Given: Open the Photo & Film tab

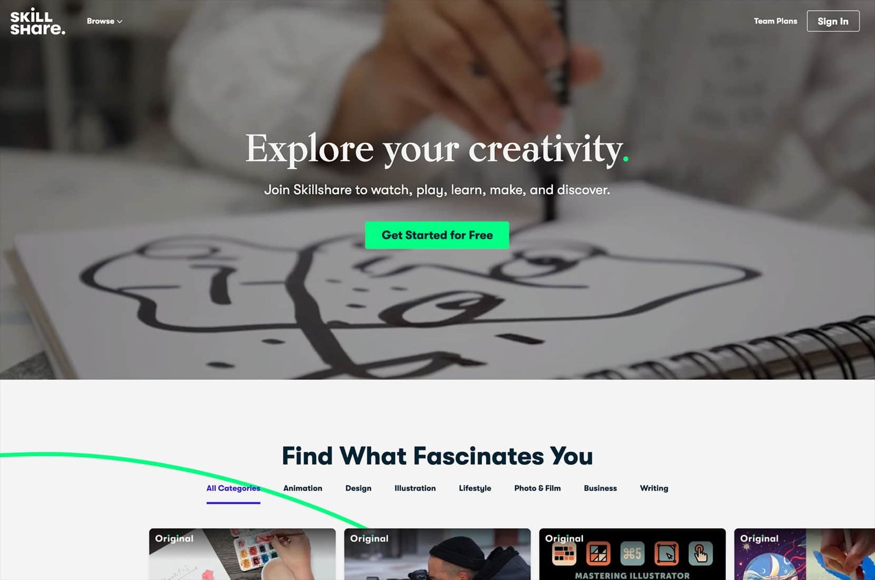Looking at the screenshot, I should pos(537,488).
